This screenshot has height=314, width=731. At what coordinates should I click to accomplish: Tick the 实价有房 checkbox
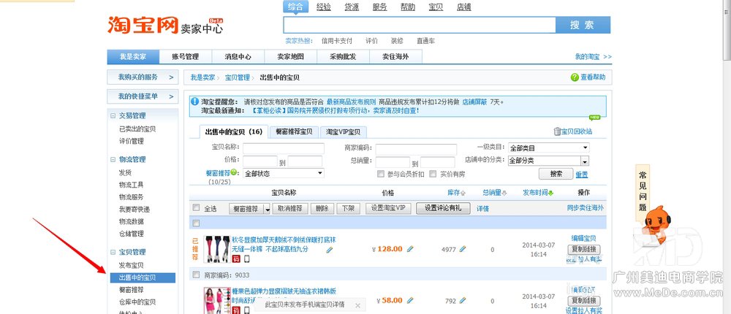coord(432,174)
